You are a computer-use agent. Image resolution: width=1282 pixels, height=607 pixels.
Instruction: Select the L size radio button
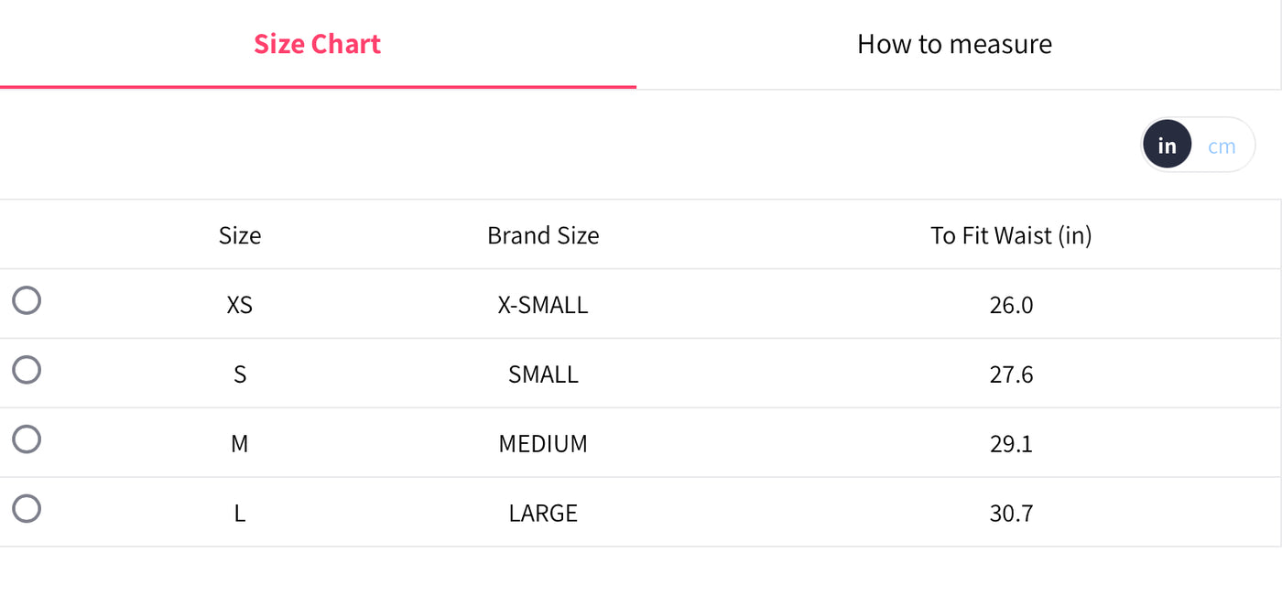(x=27, y=509)
